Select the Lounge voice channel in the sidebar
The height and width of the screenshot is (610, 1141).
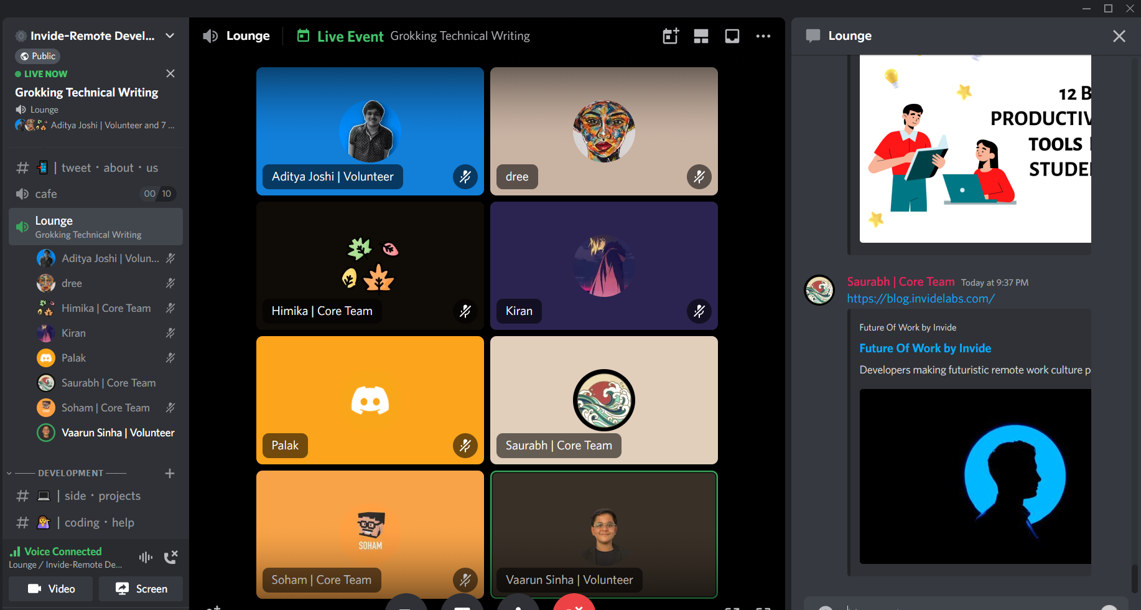pyautogui.click(x=96, y=227)
